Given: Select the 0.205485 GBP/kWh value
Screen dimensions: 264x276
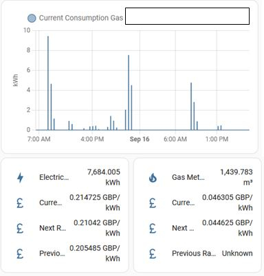Looking at the screenshot, I should (95, 253).
